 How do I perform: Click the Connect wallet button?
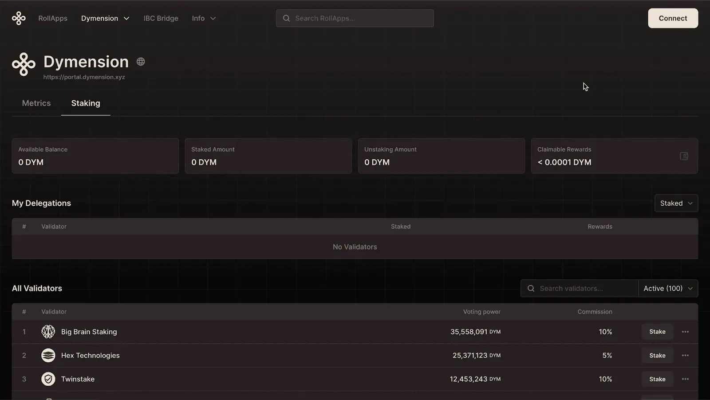pos(673,18)
